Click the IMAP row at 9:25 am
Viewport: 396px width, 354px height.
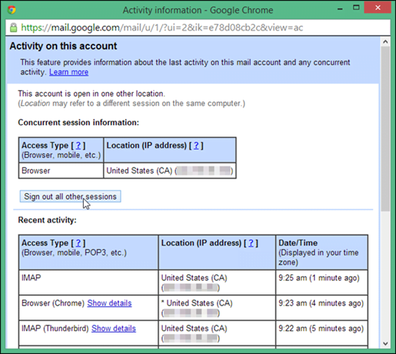193,282
